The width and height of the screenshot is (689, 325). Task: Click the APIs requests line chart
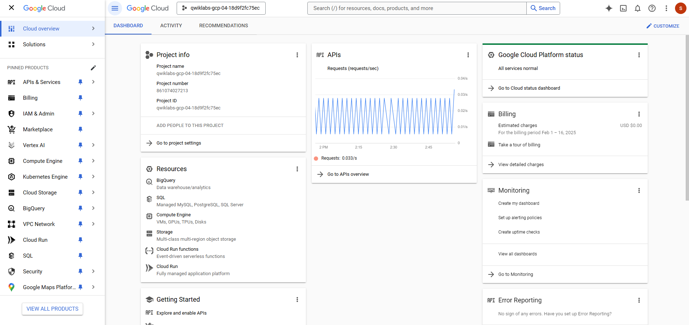click(x=385, y=111)
